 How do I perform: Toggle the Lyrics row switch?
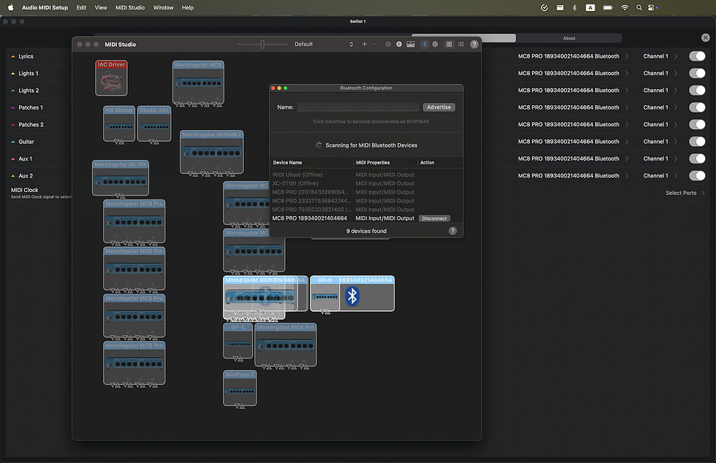click(x=697, y=56)
